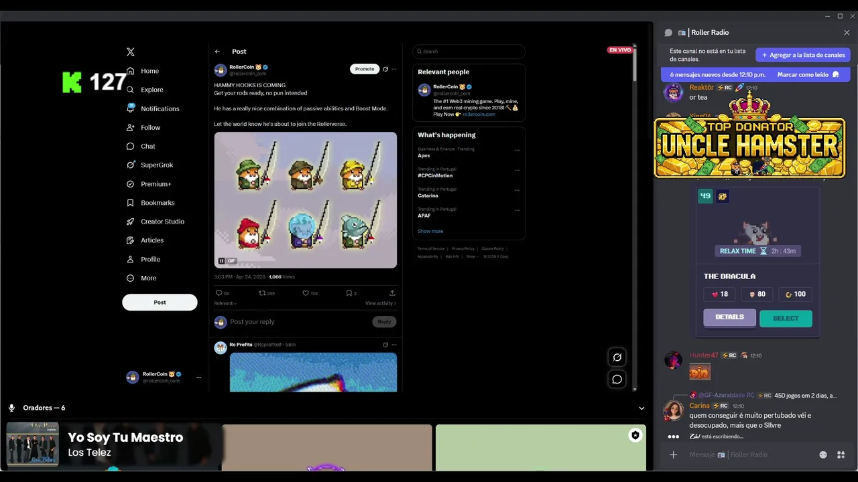Click the X logo in the sidebar
Image resolution: width=858 pixels, height=482 pixels.
[131, 52]
